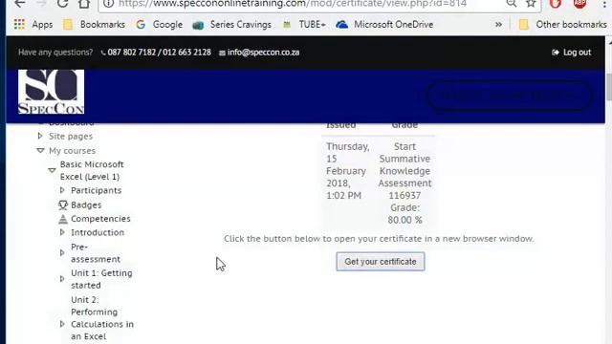612x344 pixels.
Task: Open the Bookmarks folder in bookmarks bar
Action: click(94, 25)
